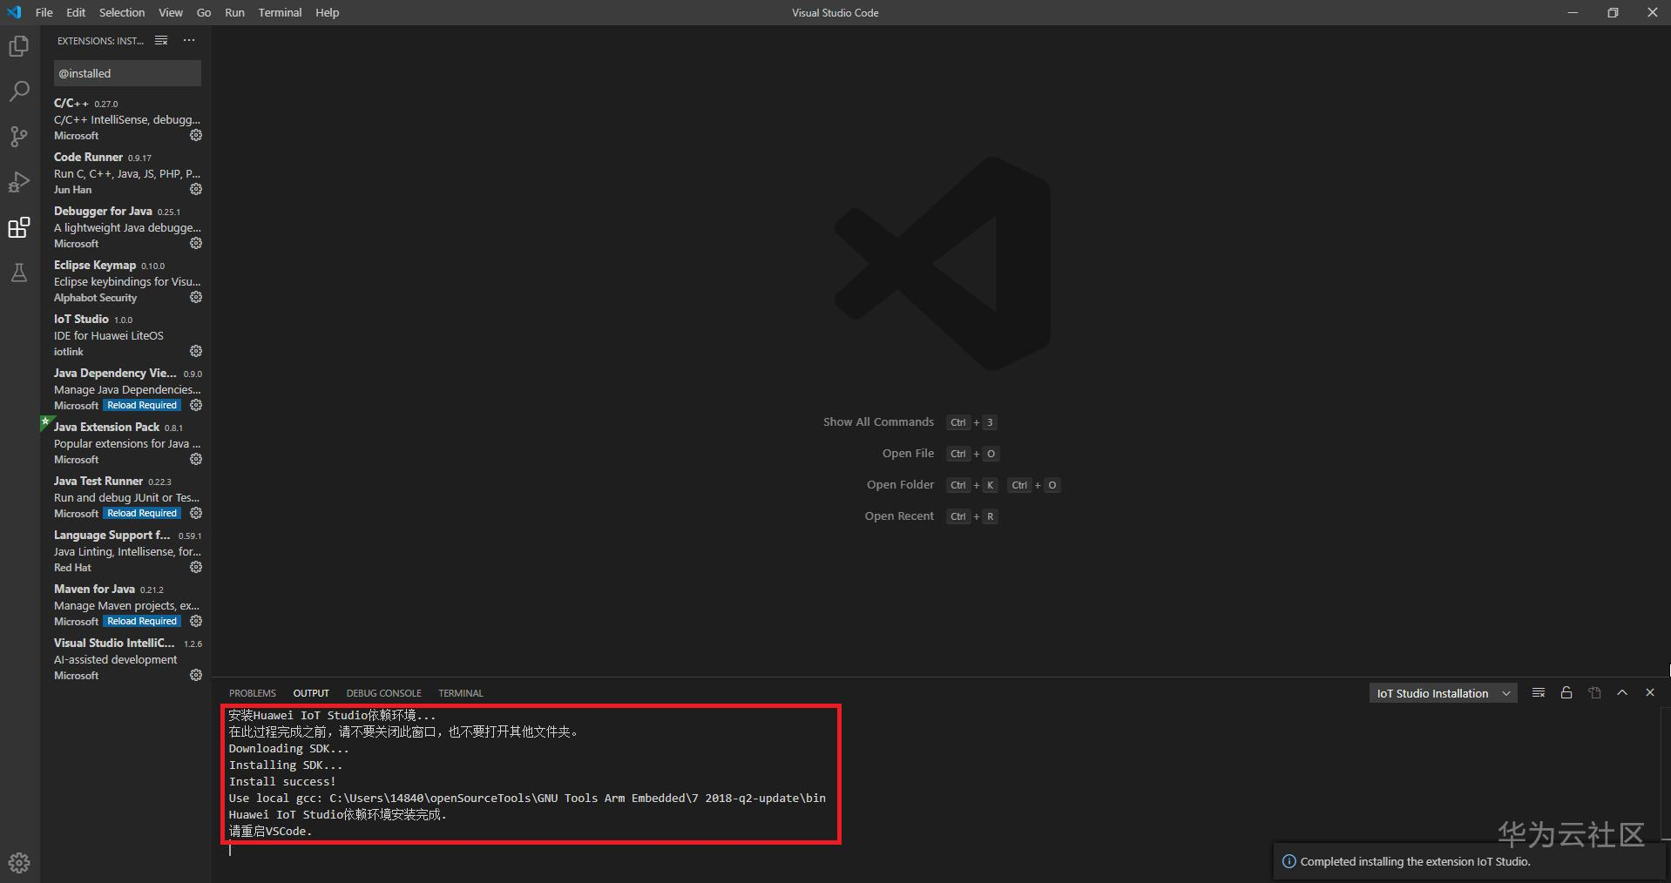Switch to the Debug Console tab

tap(383, 693)
